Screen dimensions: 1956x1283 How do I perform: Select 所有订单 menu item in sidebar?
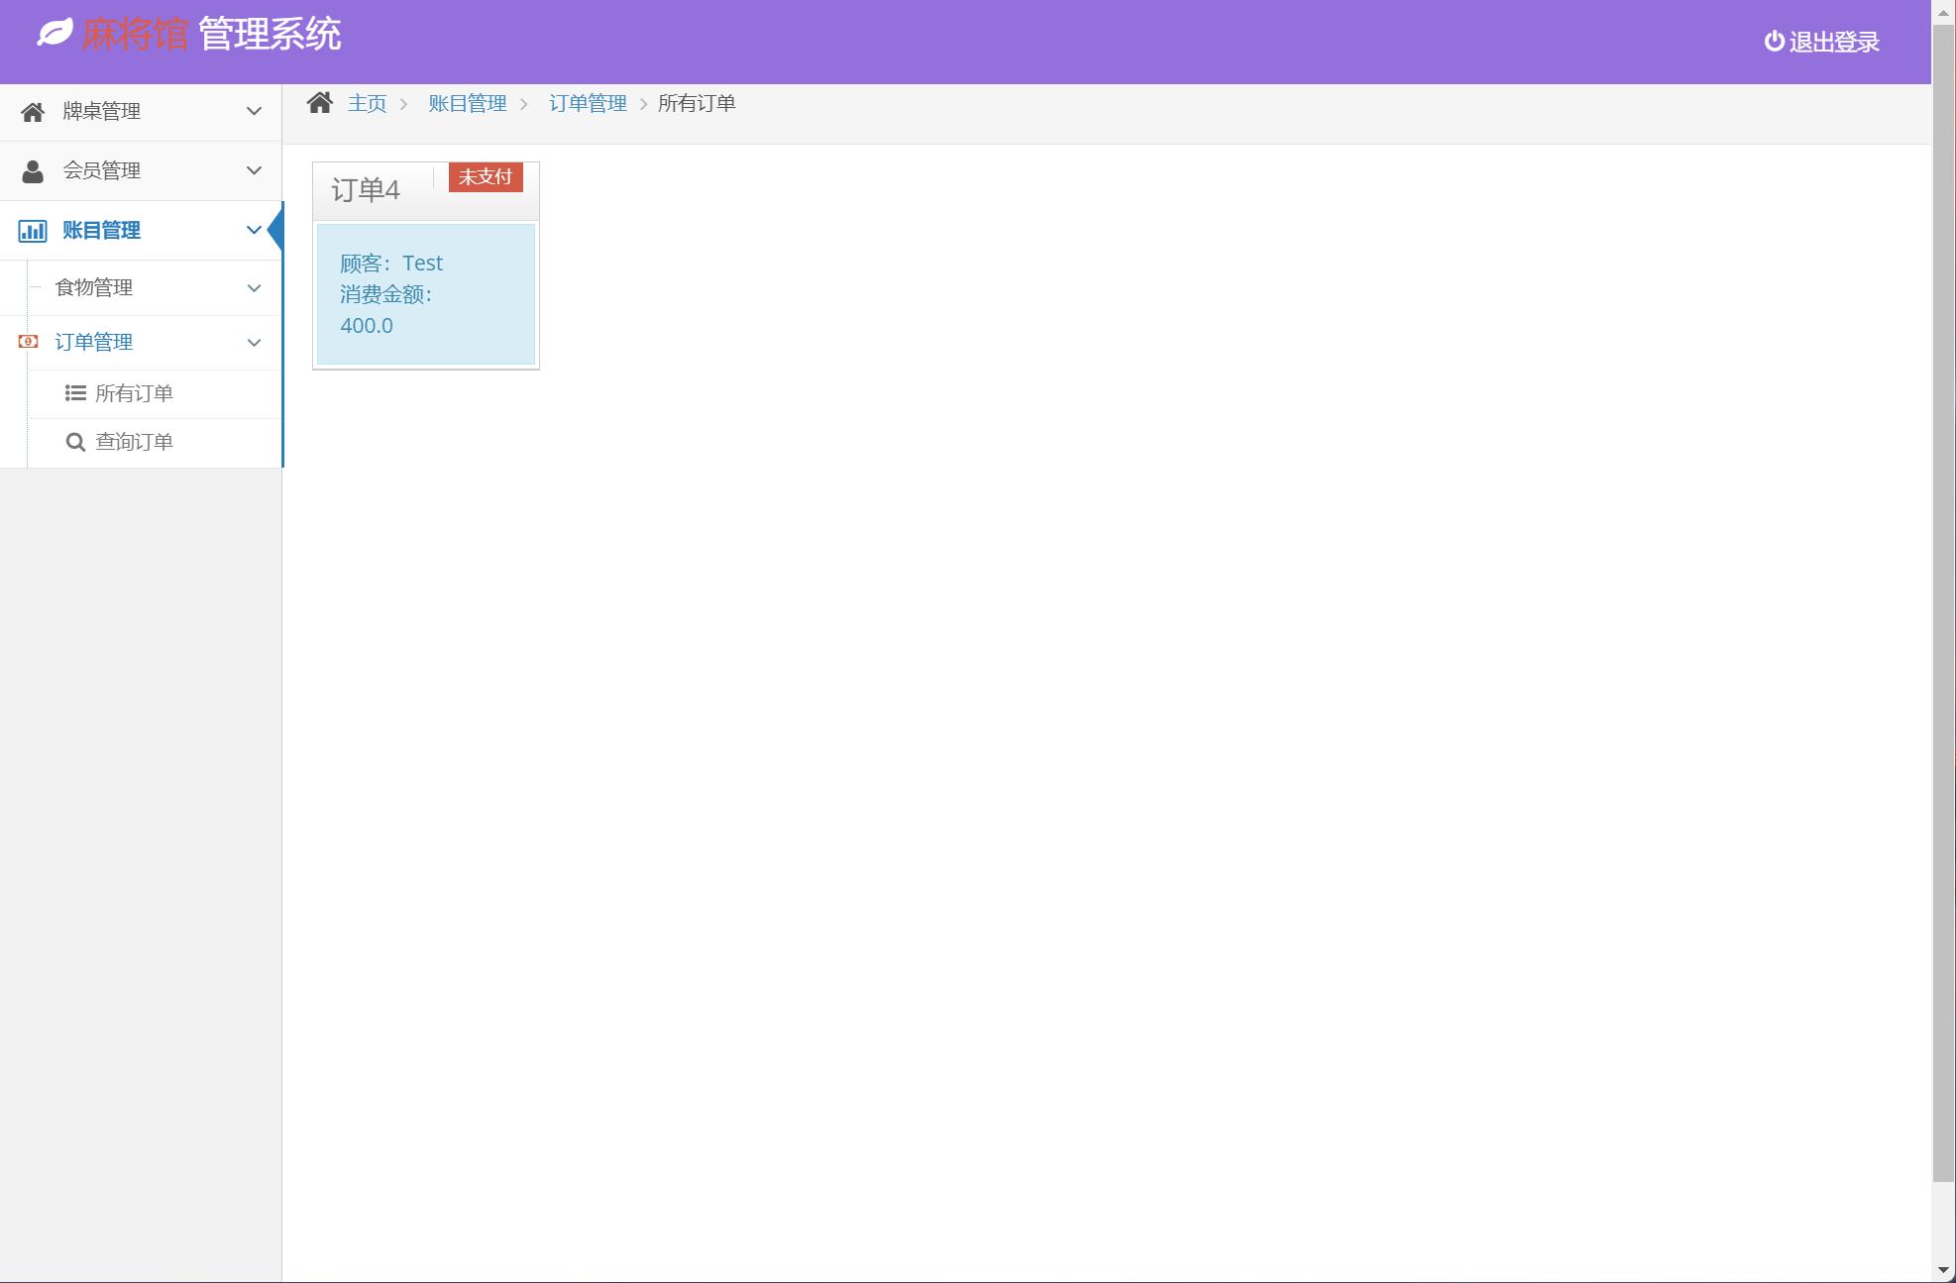tap(134, 393)
